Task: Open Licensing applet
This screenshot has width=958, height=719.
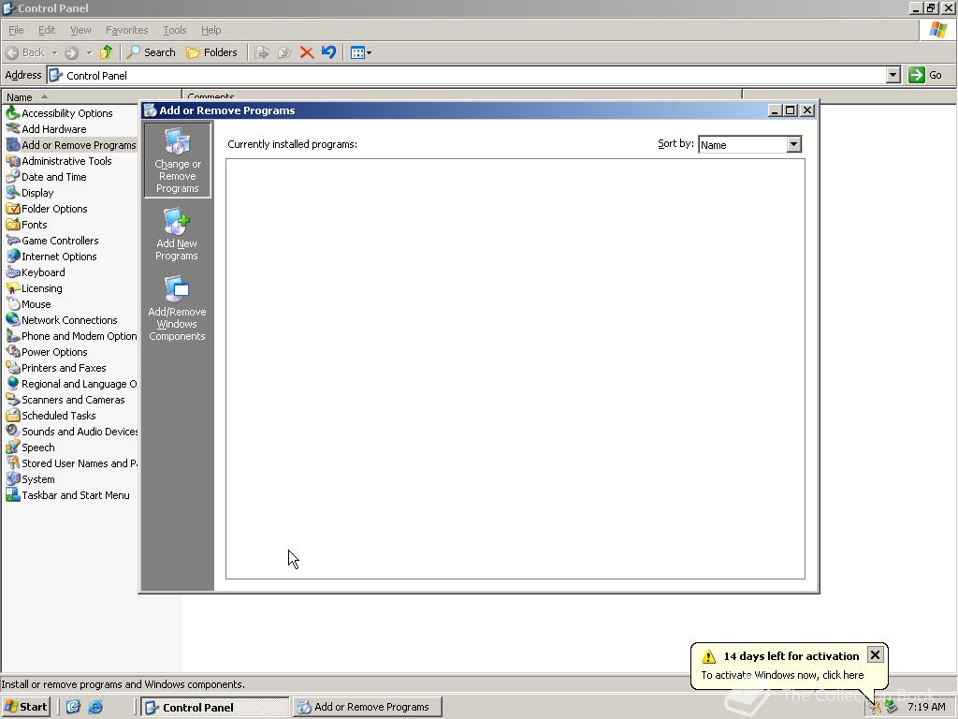Action: tap(34, 288)
